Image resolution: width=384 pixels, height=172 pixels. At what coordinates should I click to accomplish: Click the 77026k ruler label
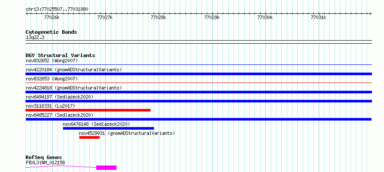click(52, 17)
